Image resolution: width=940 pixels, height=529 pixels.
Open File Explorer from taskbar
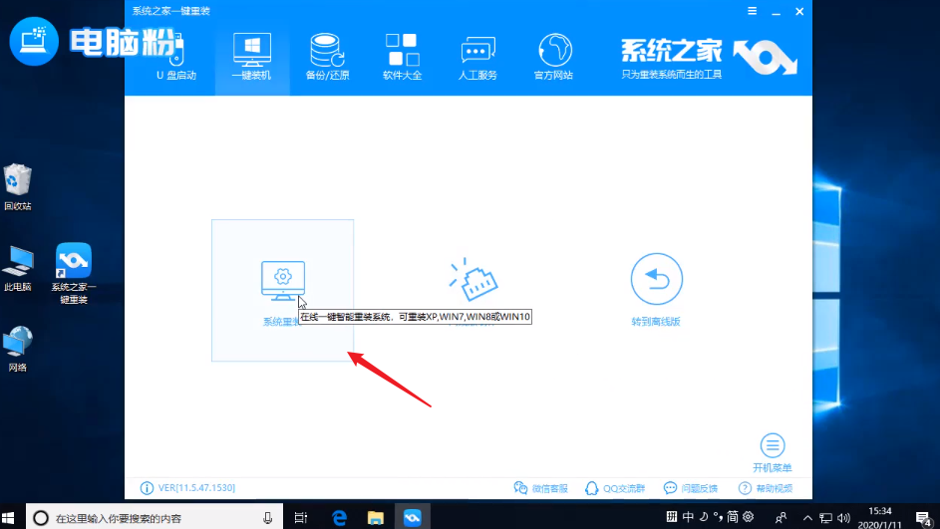pos(375,518)
